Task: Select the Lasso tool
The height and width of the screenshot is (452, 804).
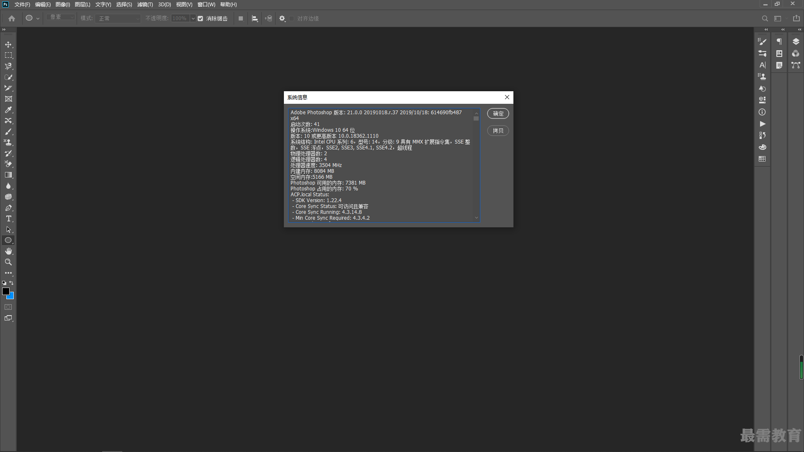Action: click(8, 66)
